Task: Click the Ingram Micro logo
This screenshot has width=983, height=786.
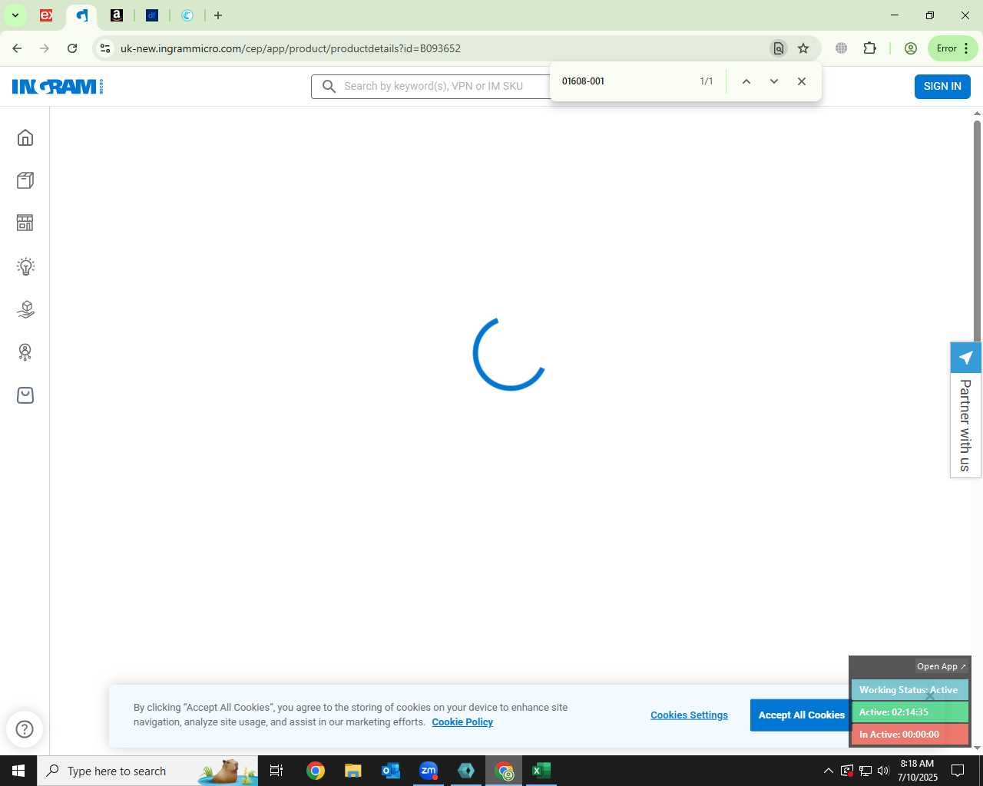Action: (58, 87)
